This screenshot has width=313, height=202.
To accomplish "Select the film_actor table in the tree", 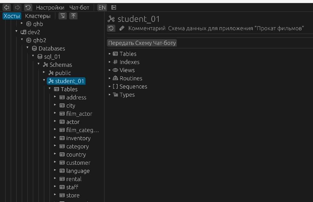I will (79, 114).
